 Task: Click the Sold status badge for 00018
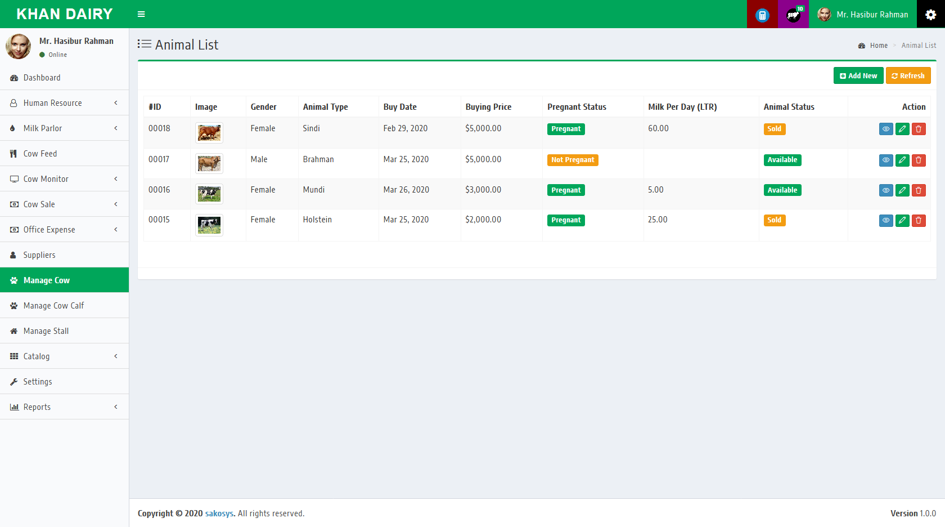pyautogui.click(x=774, y=129)
